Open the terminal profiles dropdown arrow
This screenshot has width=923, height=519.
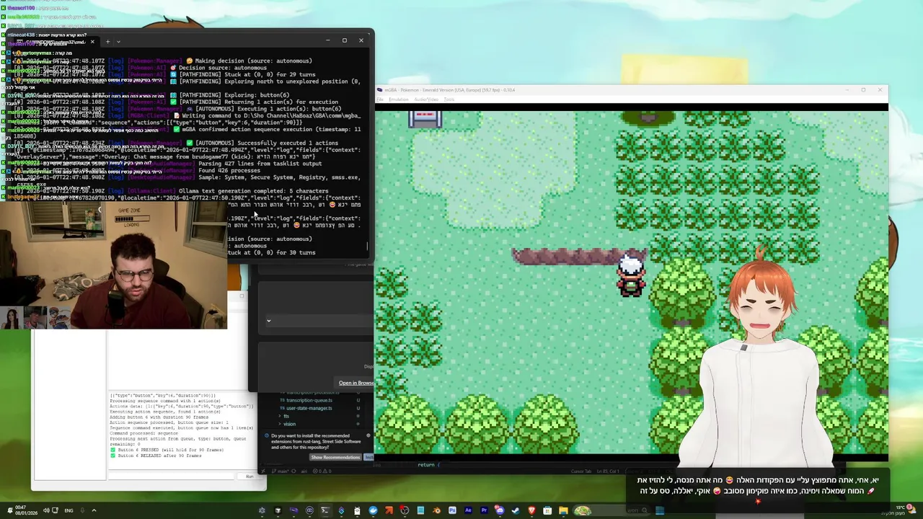(x=118, y=41)
